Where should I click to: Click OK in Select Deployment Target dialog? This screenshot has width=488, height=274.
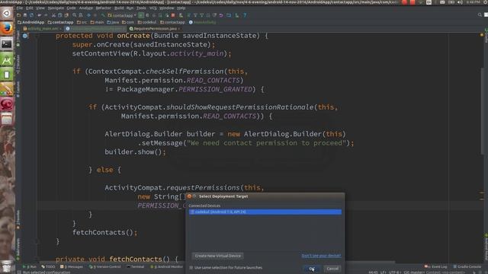coord(312,269)
